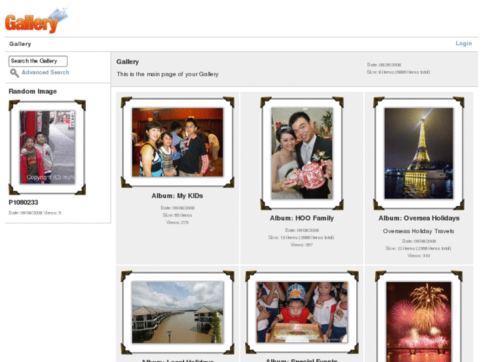The image size is (483, 362).
Task: Click the 'Random Image' heading
Action: [33, 91]
